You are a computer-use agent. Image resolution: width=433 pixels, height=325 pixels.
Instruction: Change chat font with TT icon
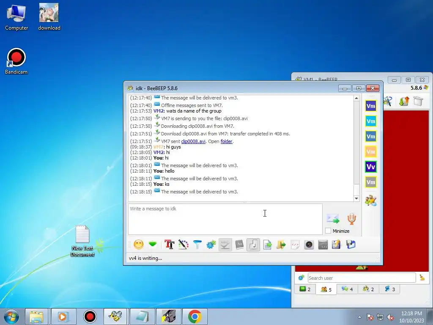[169, 245]
